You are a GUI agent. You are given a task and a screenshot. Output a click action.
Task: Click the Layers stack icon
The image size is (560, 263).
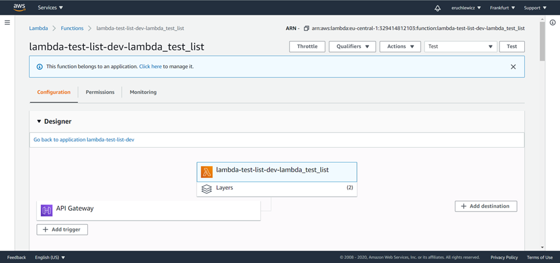pyautogui.click(x=207, y=189)
